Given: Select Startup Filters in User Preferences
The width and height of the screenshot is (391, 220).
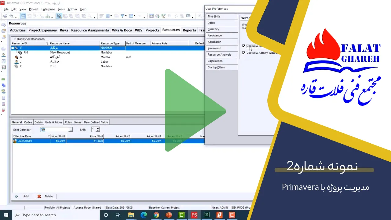Looking at the screenshot, I should [x=222, y=67].
